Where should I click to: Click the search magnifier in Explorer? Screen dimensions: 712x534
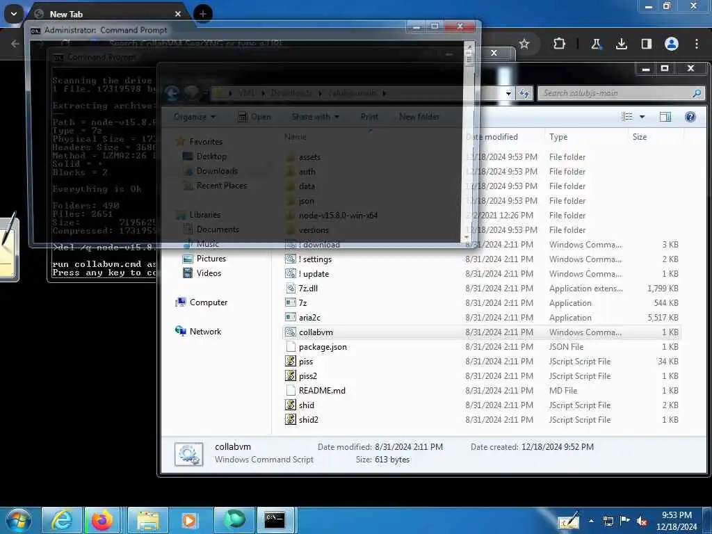point(697,93)
